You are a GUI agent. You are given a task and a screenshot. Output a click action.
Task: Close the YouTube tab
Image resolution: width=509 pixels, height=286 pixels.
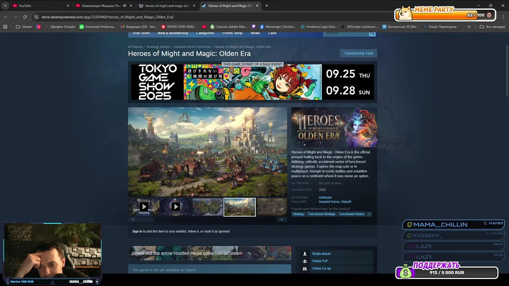pyautogui.click(x=68, y=6)
